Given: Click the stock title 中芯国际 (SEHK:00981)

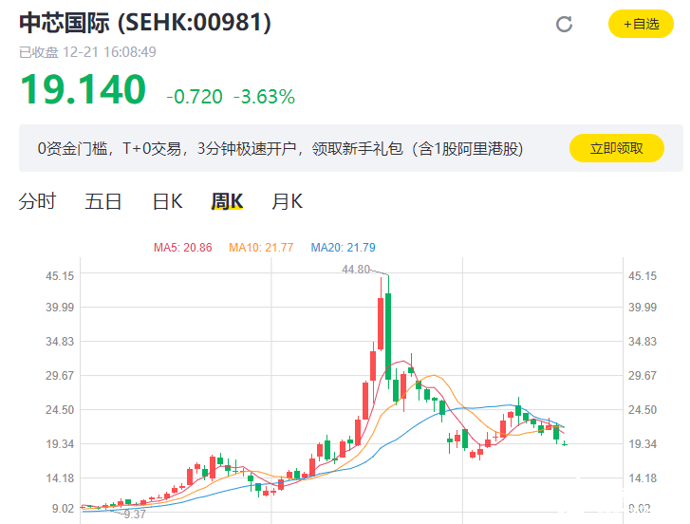Looking at the screenshot, I should (x=145, y=23).
